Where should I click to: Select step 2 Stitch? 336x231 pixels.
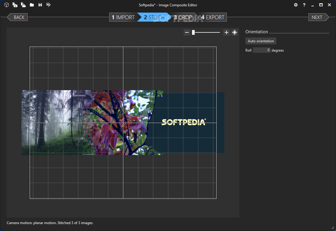click(x=154, y=17)
